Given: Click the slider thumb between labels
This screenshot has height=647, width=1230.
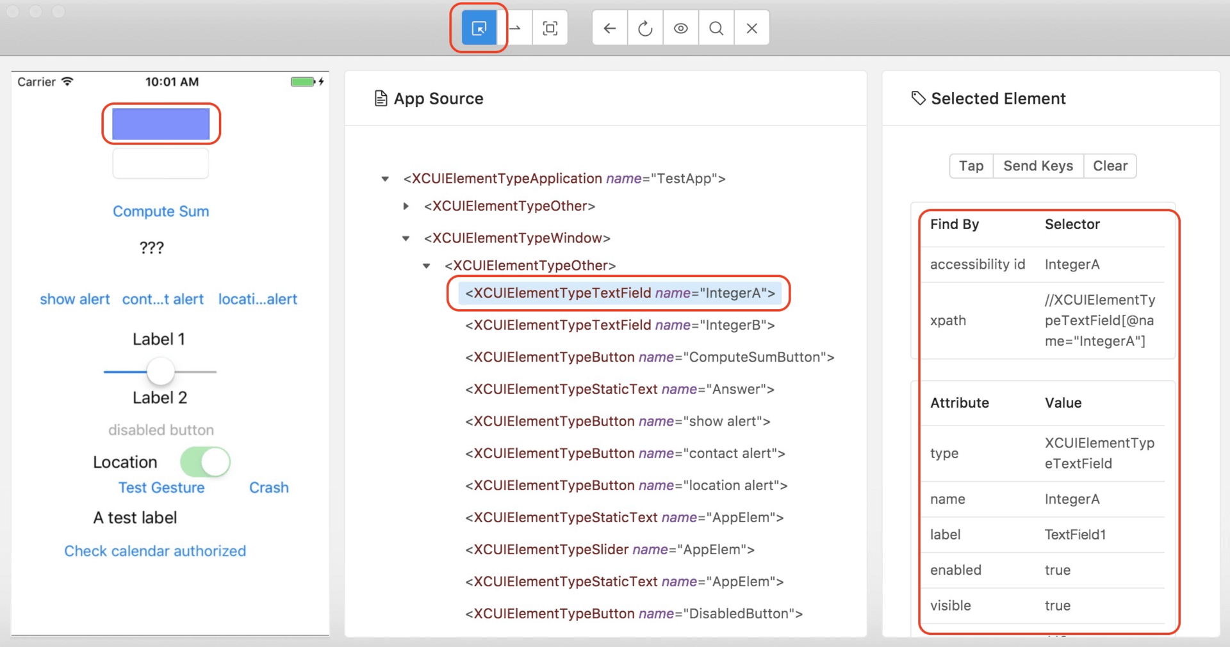Looking at the screenshot, I should tap(160, 371).
